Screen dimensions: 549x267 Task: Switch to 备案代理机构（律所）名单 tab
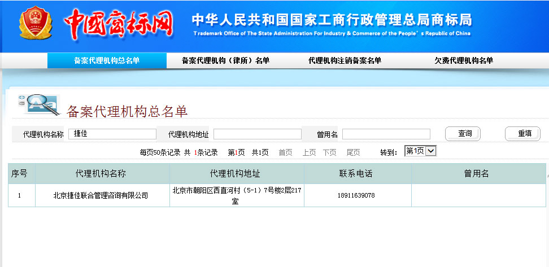225,60
